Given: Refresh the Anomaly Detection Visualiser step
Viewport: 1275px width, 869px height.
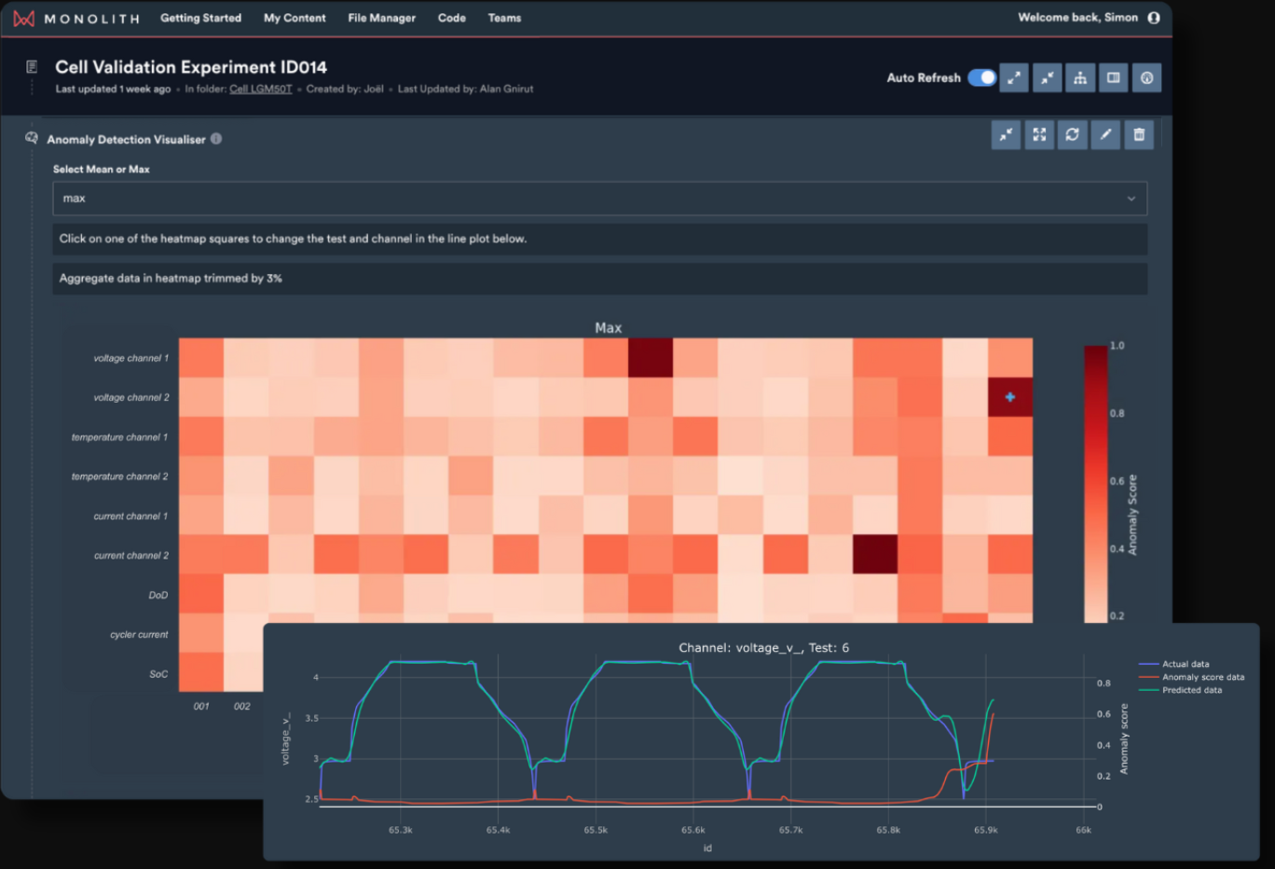Looking at the screenshot, I should click(x=1072, y=135).
